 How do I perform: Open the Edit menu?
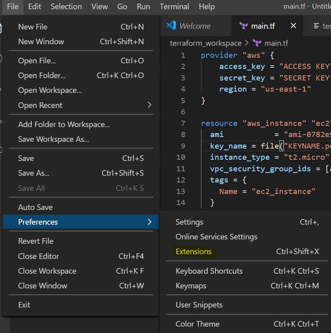[x=35, y=7]
